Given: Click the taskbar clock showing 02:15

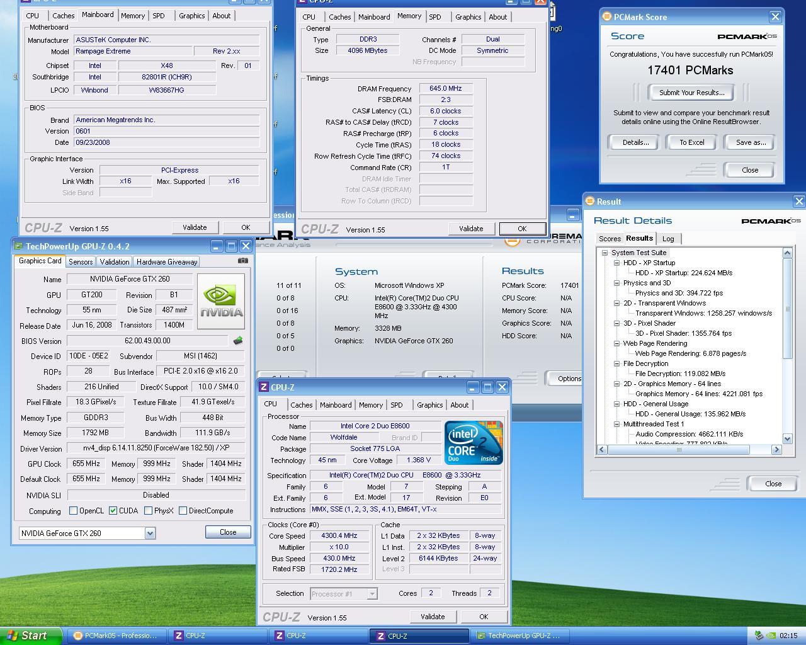Looking at the screenshot, I should point(788,636).
